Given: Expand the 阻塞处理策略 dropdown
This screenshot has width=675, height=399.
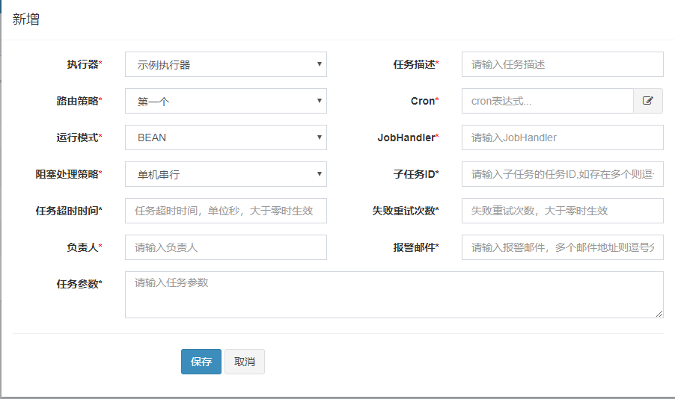Looking at the screenshot, I should 226,174.
